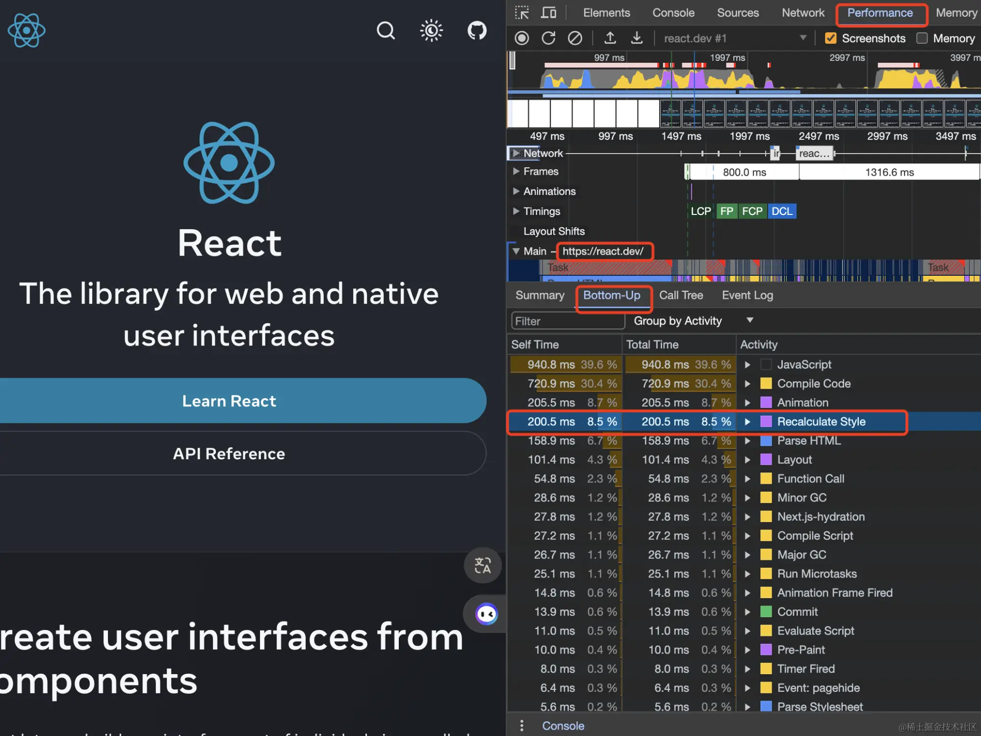Click the reload and record icon

coord(548,38)
